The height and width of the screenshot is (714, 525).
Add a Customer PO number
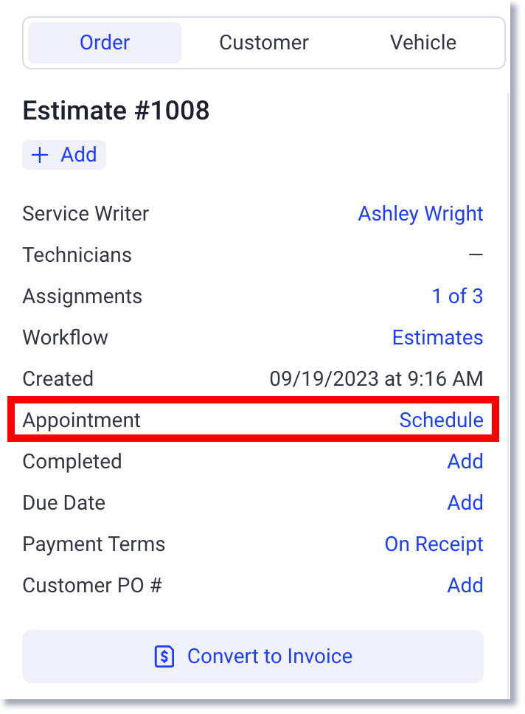pos(465,585)
